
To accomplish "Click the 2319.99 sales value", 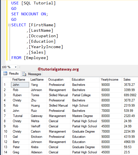I will coord(130,106).
